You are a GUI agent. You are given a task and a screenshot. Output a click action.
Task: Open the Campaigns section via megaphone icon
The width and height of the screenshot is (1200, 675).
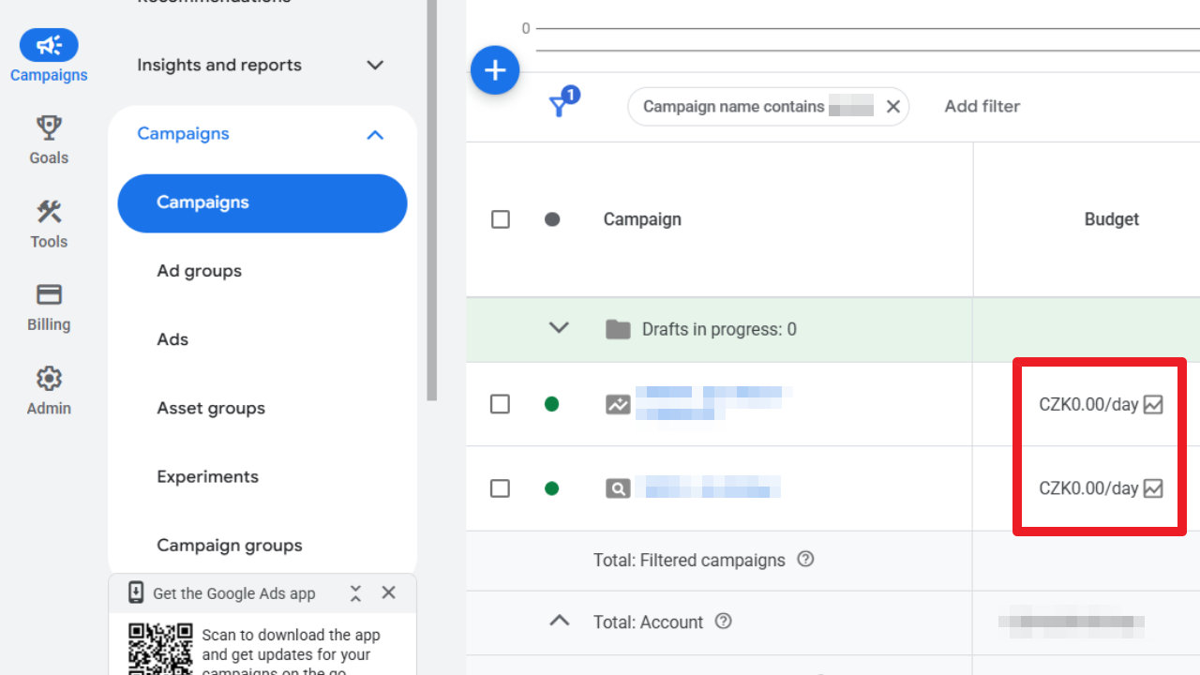(48, 45)
